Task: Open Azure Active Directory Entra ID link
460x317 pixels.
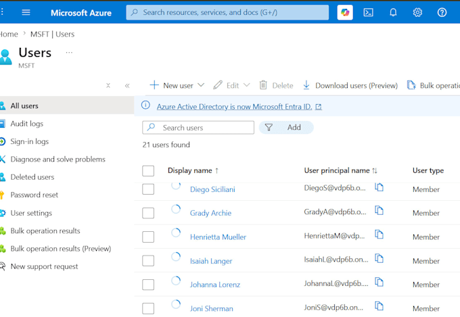Action: point(239,107)
